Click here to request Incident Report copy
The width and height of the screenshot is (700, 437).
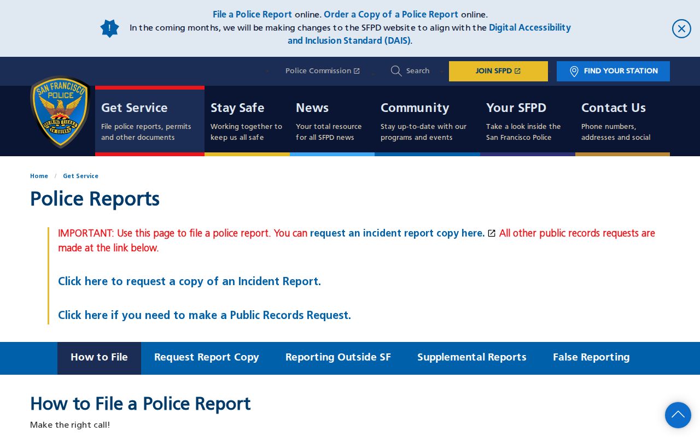[x=189, y=281]
